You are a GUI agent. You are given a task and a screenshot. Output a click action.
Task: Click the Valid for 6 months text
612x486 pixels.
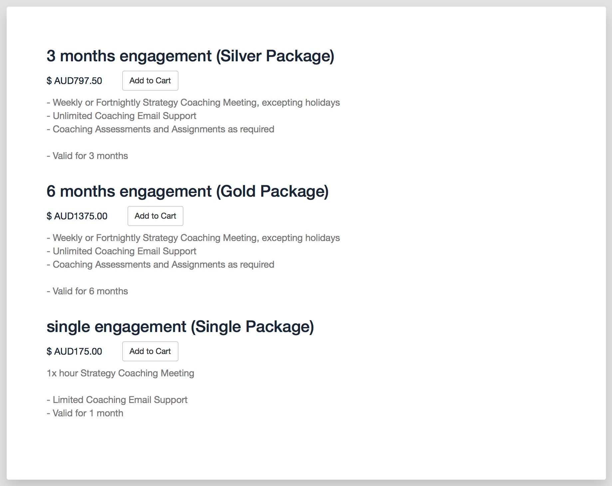[x=87, y=291]
